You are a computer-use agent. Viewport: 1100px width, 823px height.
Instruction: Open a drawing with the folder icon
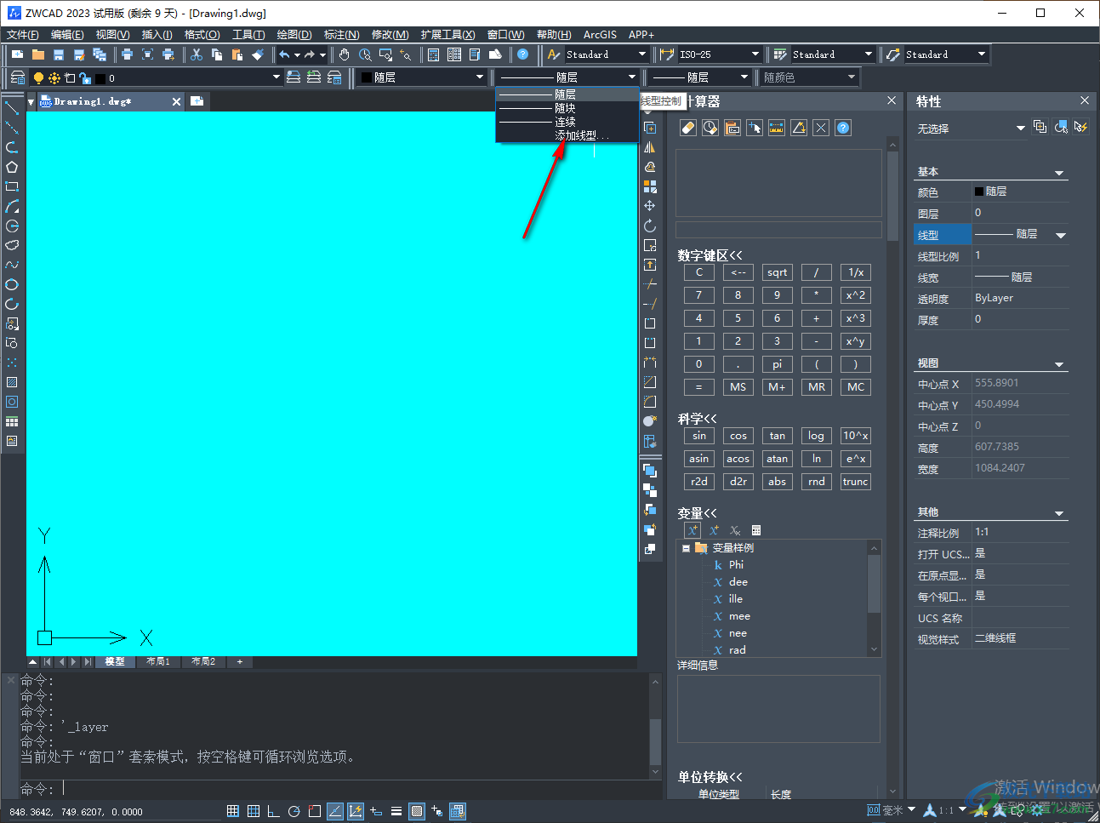[38, 54]
